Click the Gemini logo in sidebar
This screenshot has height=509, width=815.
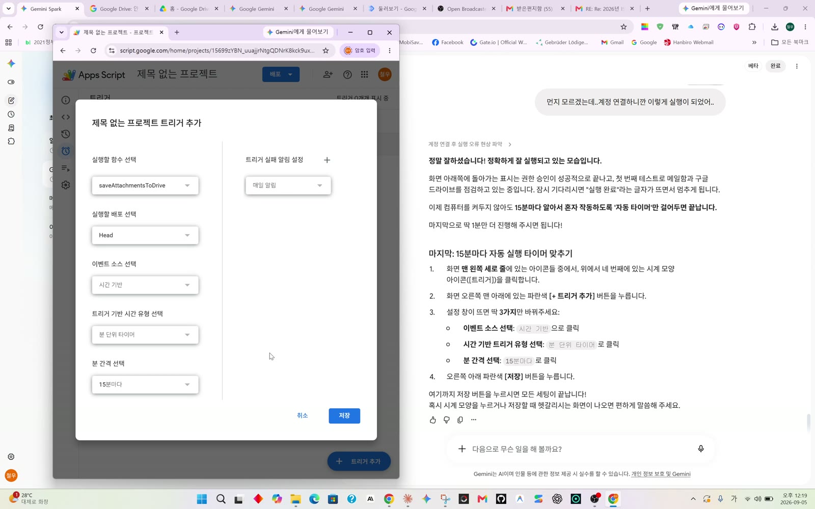(x=11, y=64)
